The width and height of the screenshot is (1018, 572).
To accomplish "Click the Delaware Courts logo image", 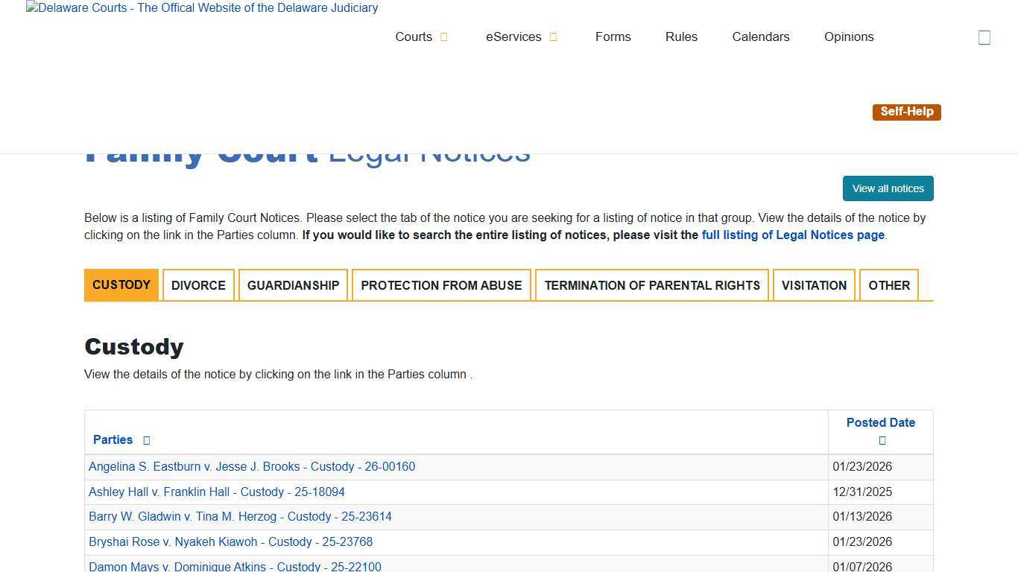I will (x=202, y=8).
